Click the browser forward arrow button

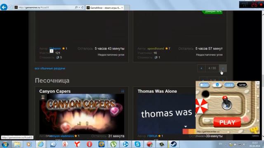[11, 7]
